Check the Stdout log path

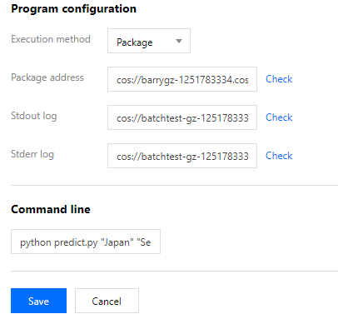click(279, 117)
